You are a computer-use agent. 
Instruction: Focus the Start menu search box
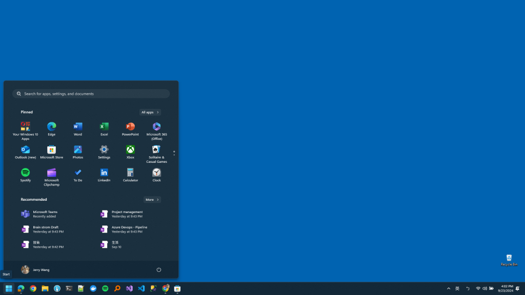pos(91,94)
